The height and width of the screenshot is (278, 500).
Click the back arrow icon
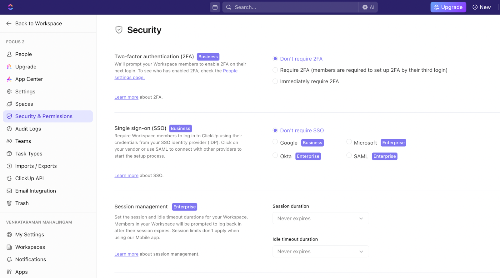9,23
